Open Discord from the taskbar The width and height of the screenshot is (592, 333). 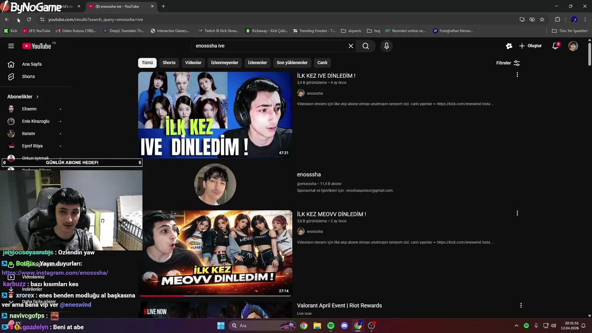[x=344, y=326]
